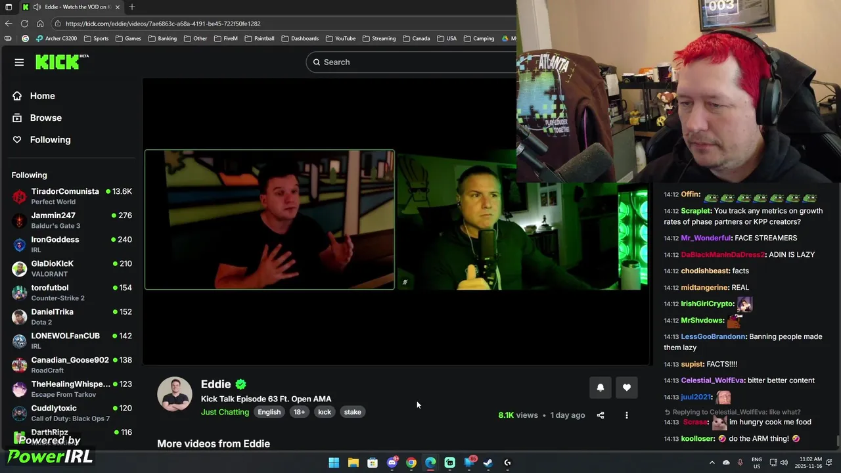Click LessGooBrandonn's username in chat
This screenshot has width=841, height=473.
(x=713, y=336)
